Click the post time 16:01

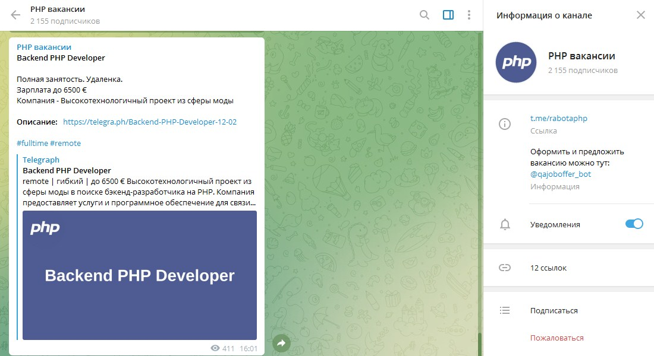pyautogui.click(x=249, y=348)
